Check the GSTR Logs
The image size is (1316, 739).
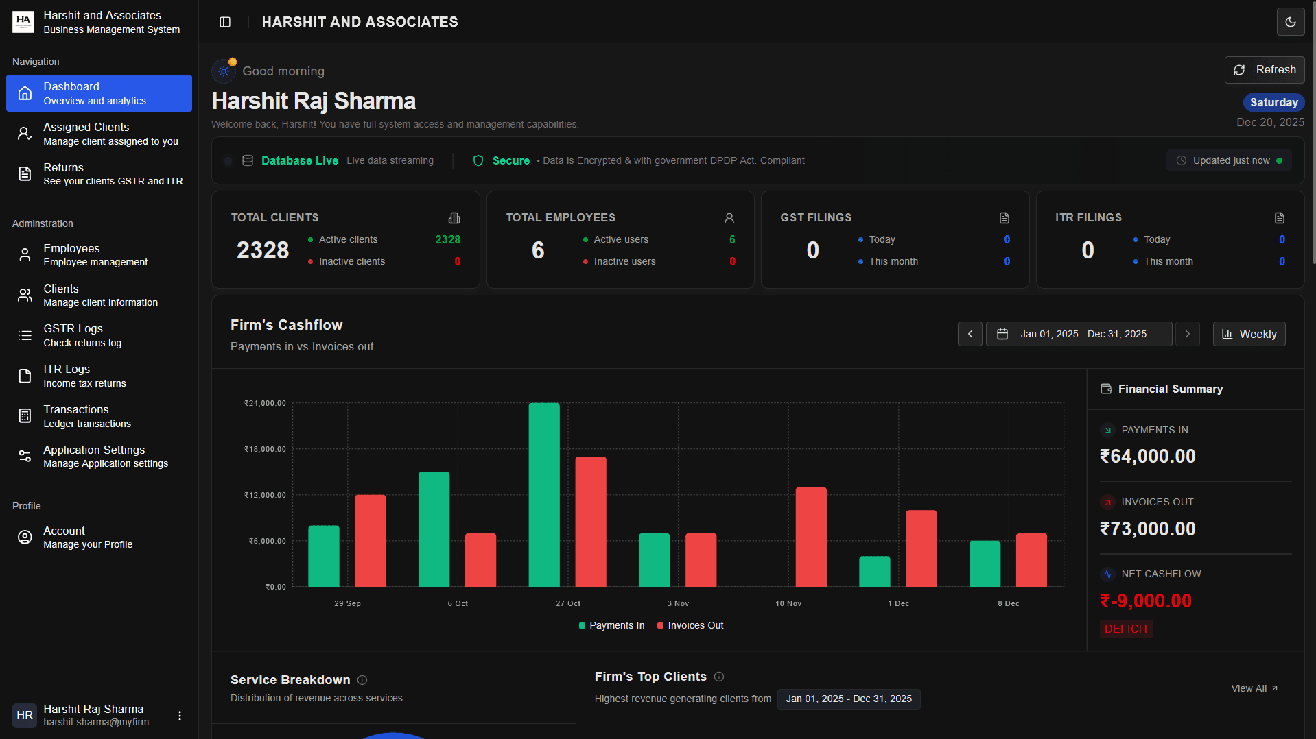coord(99,335)
